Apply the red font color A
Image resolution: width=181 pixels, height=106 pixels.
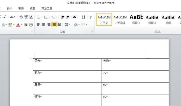(x=18, y=25)
